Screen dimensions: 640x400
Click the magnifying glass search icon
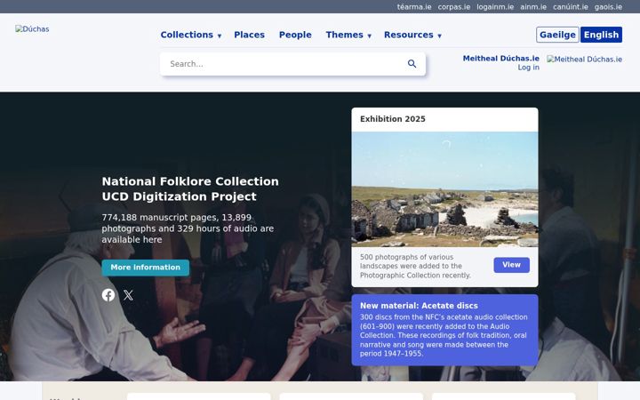tap(412, 64)
